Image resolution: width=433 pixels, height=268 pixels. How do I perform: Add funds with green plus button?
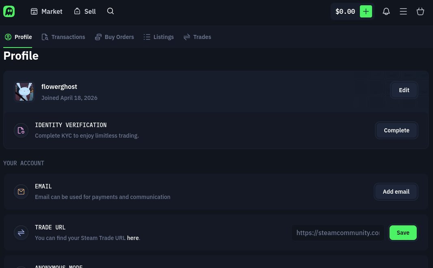(366, 11)
